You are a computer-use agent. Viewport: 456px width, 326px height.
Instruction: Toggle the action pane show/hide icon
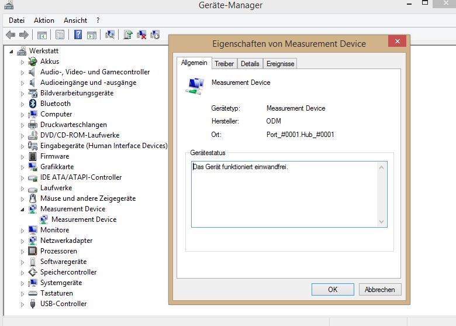92,35
